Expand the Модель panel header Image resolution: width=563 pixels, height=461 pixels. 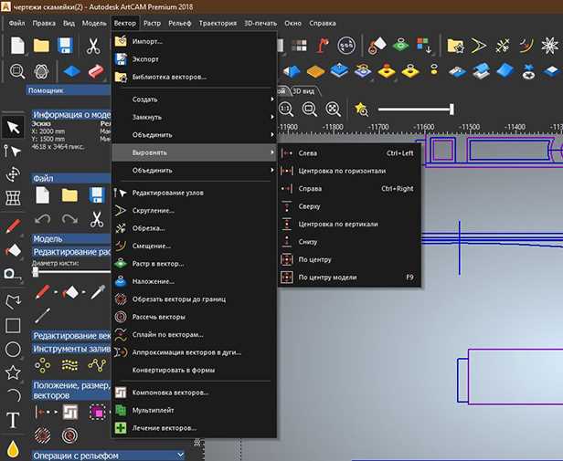(x=71, y=238)
